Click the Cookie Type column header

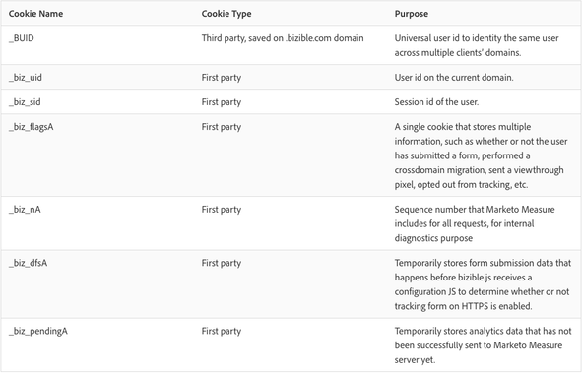tap(226, 14)
